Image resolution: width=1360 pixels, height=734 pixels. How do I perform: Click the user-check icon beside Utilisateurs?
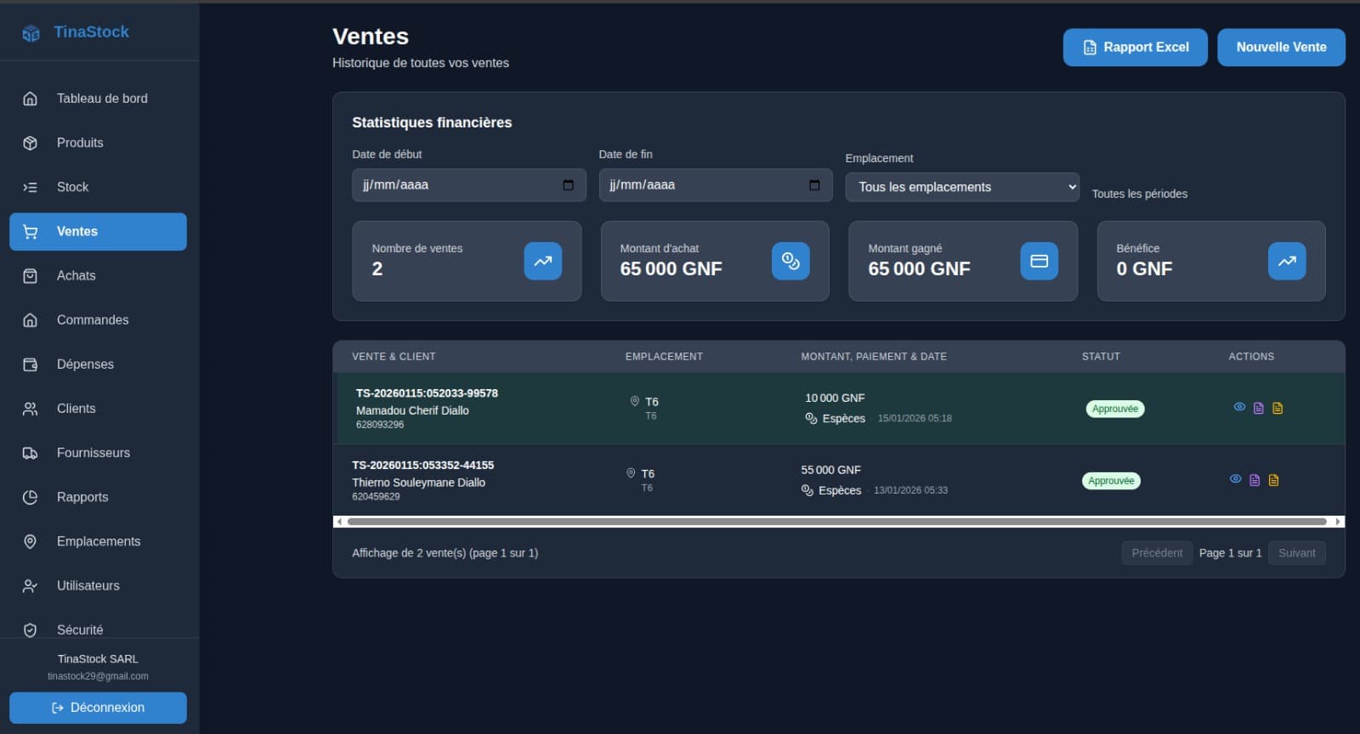click(x=30, y=585)
